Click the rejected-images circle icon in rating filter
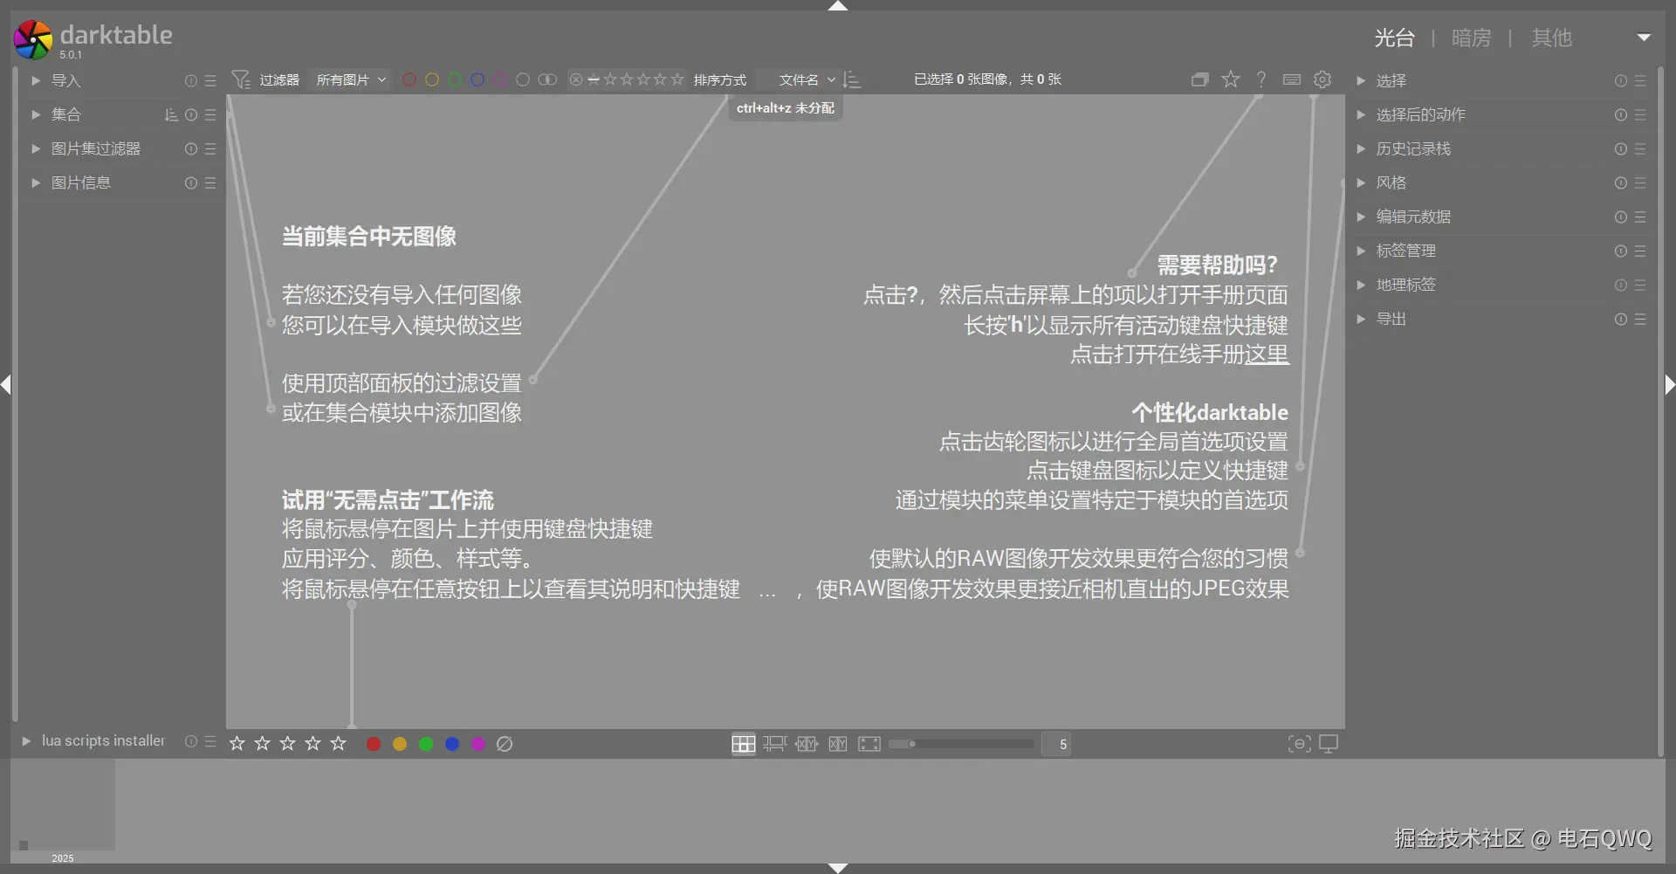This screenshot has height=874, width=1676. [x=576, y=79]
